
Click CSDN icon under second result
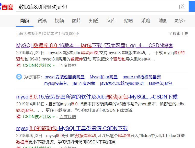tap(19, 117)
